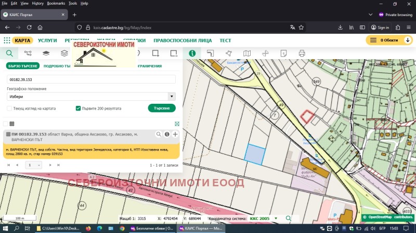The width and height of the screenshot is (416, 233).
Task: Add result ПИ 00182.39.153 with plus
Action: tap(175, 134)
